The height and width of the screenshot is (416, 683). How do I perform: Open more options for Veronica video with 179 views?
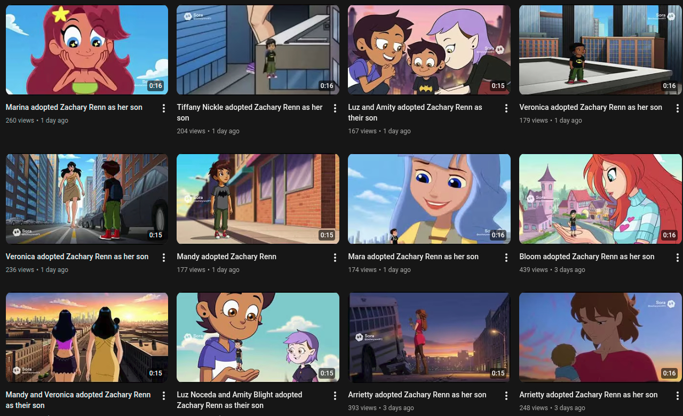(x=678, y=108)
